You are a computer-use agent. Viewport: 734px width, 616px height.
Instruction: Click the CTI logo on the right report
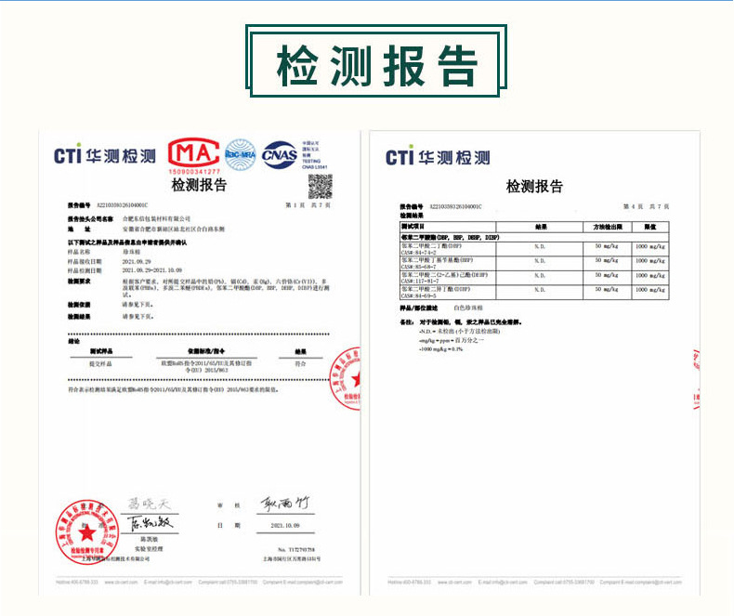tap(438, 157)
